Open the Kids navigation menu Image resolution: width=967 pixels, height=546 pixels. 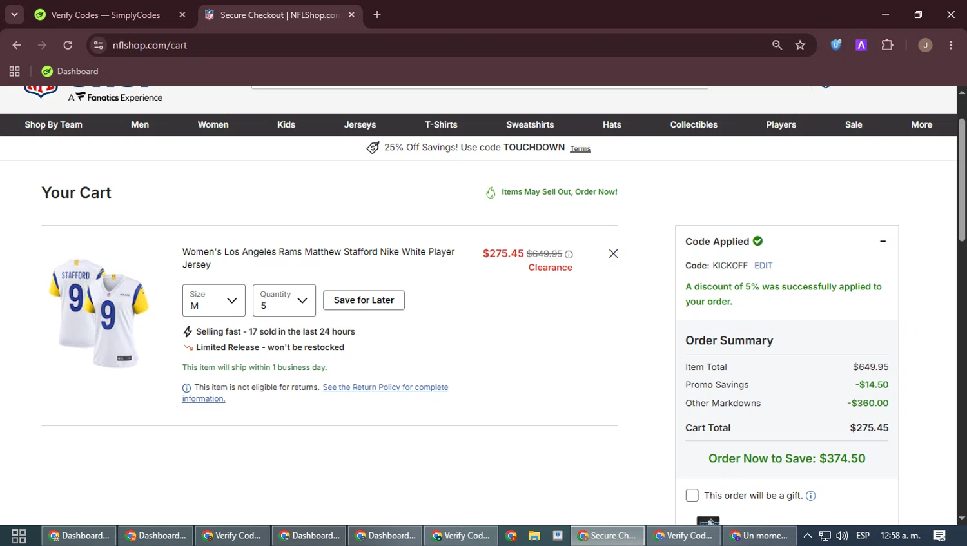pyautogui.click(x=286, y=125)
